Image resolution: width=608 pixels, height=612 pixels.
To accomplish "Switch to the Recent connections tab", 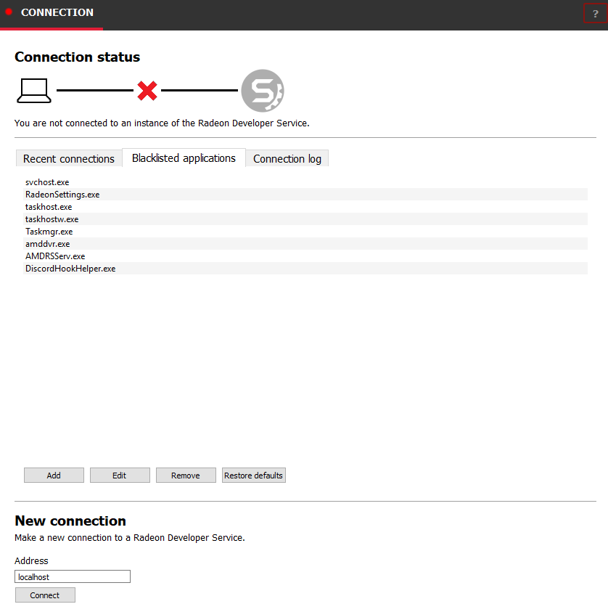I will pyautogui.click(x=69, y=158).
